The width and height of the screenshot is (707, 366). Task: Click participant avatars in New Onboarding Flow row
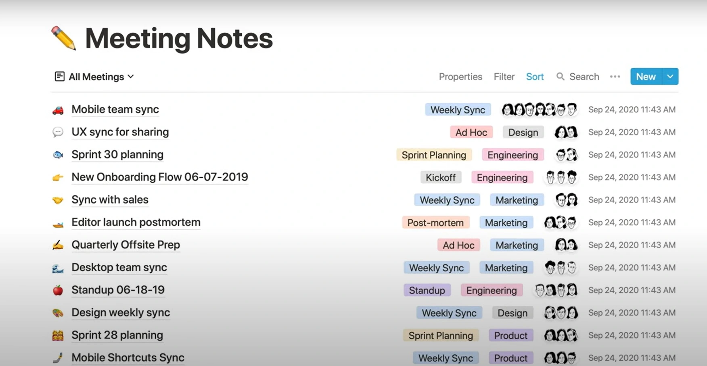[561, 177]
